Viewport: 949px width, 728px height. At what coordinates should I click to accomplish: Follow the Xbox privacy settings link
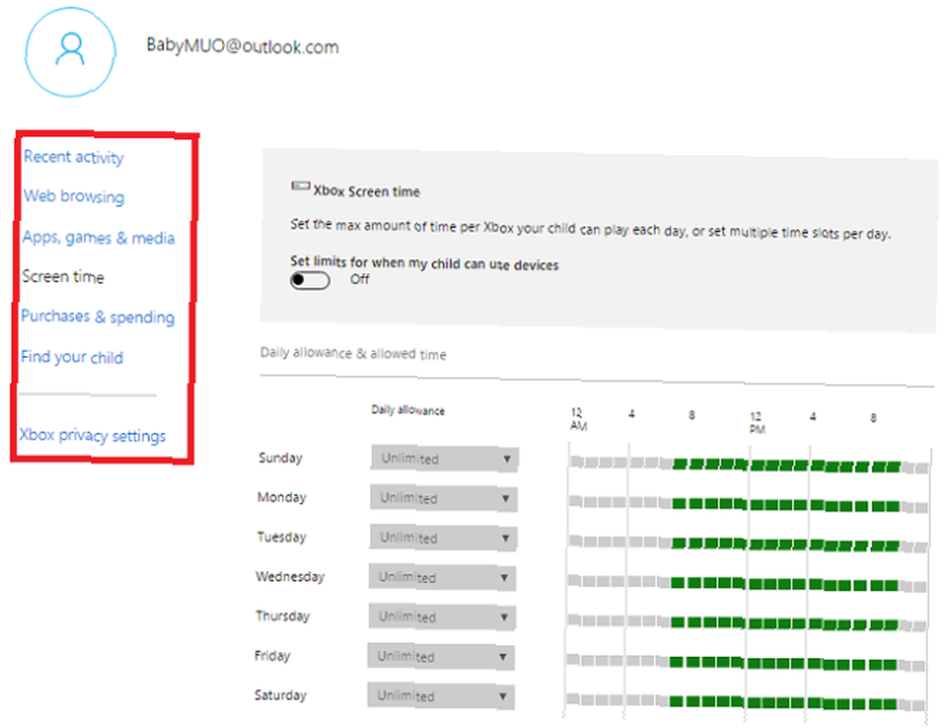click(92, 435)
